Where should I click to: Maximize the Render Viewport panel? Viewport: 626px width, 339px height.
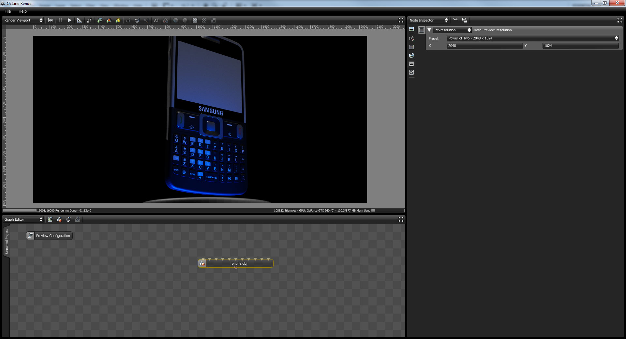coord(401,20)
